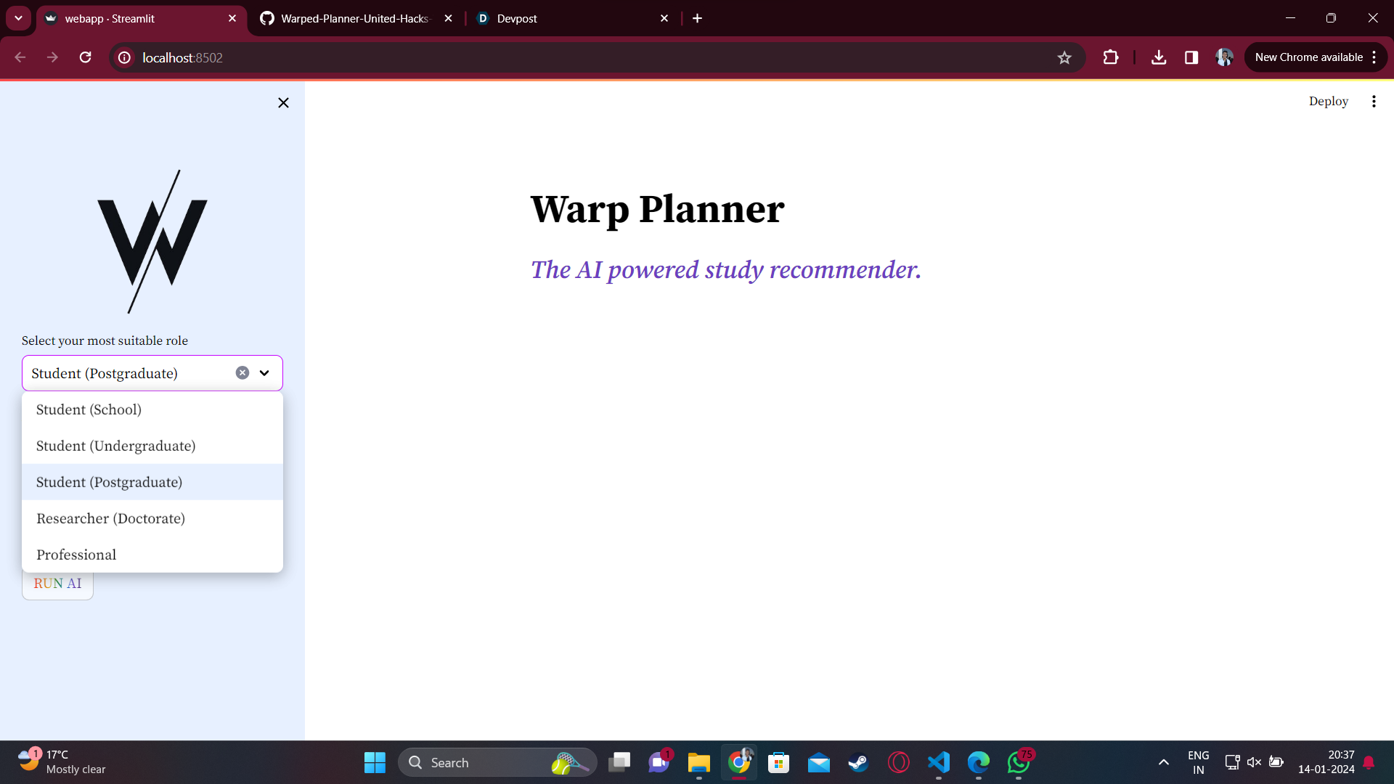Screen dimensions: 1394x784
Task: Clear the selected role value
Action: [242, 373]
